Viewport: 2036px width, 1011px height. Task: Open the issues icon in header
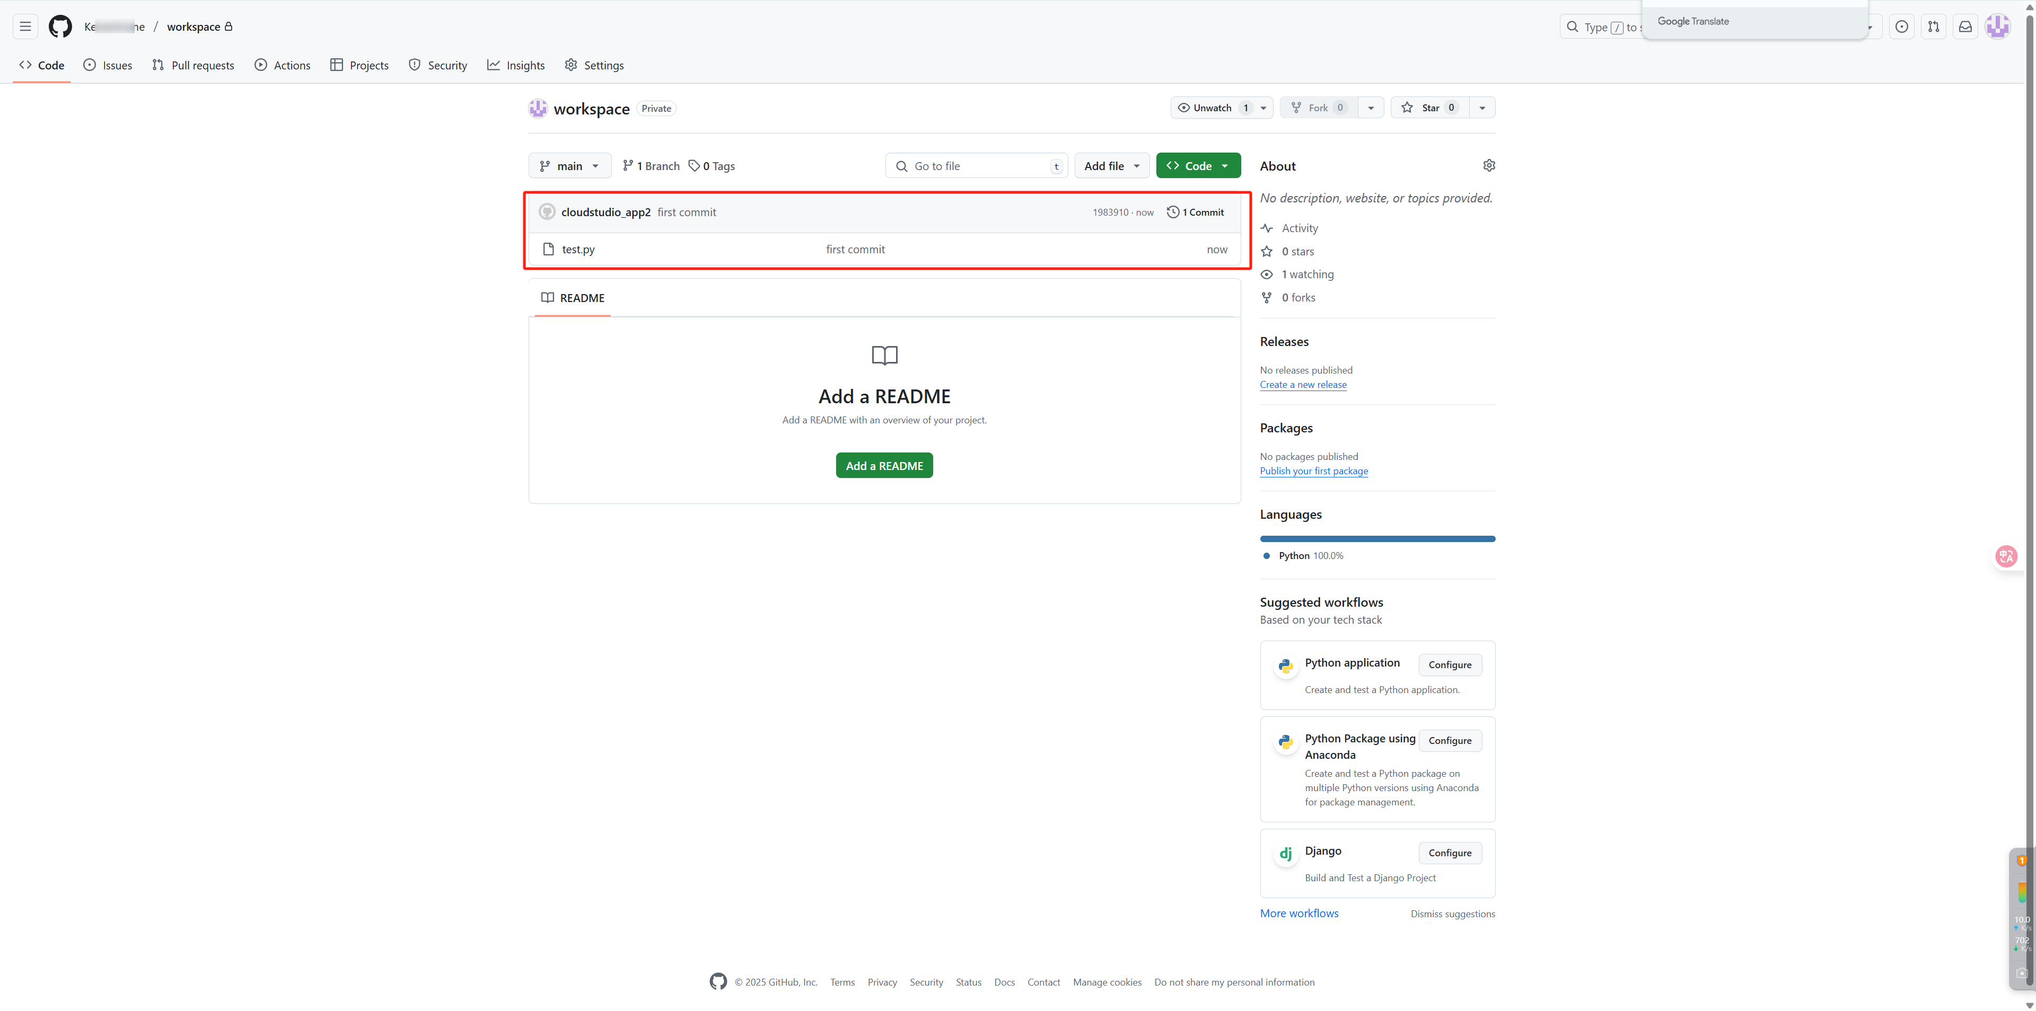pyautogui.click(x=1902, y=27)
